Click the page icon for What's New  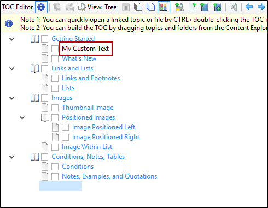pos(45,58)
